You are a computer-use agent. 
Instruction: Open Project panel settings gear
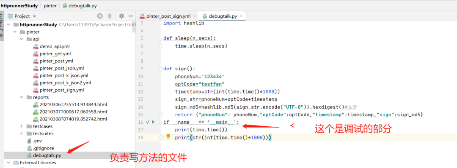tap(121, 16)
